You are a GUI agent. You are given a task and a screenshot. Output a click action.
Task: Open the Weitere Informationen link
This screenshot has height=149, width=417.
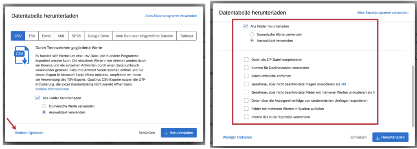pyautogui.click(x=52, y=89)
